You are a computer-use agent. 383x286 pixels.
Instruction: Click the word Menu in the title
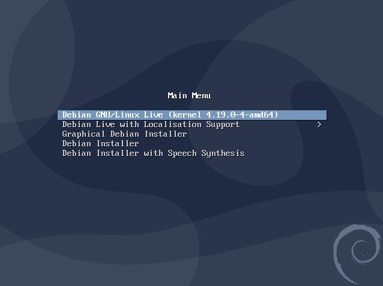[x=201, y=95]
